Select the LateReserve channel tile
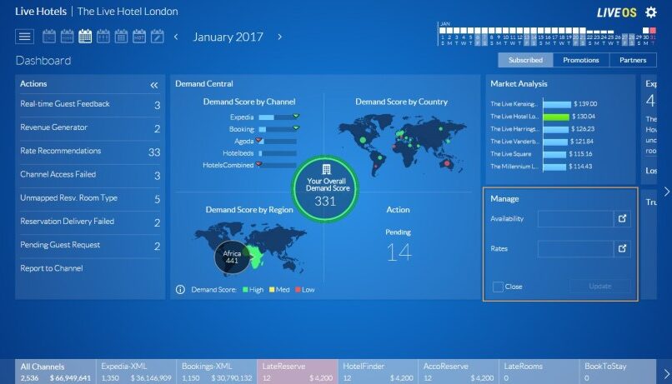 coord(298,372)
